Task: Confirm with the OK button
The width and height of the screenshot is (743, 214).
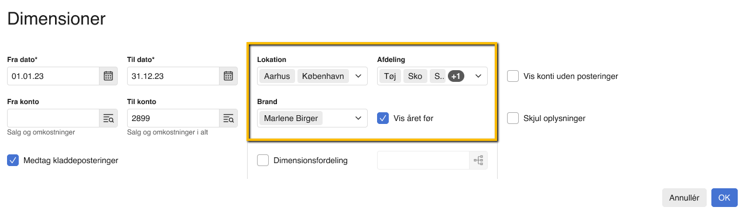Action: coord(724,198)
